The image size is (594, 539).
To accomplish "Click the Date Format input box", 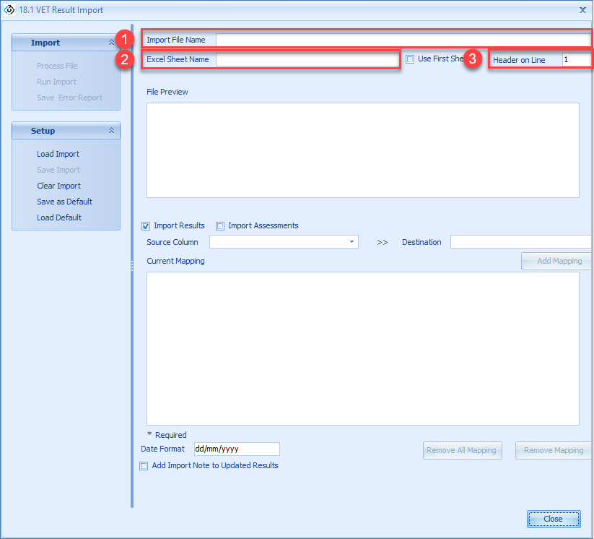I will [x=236, y=449].
